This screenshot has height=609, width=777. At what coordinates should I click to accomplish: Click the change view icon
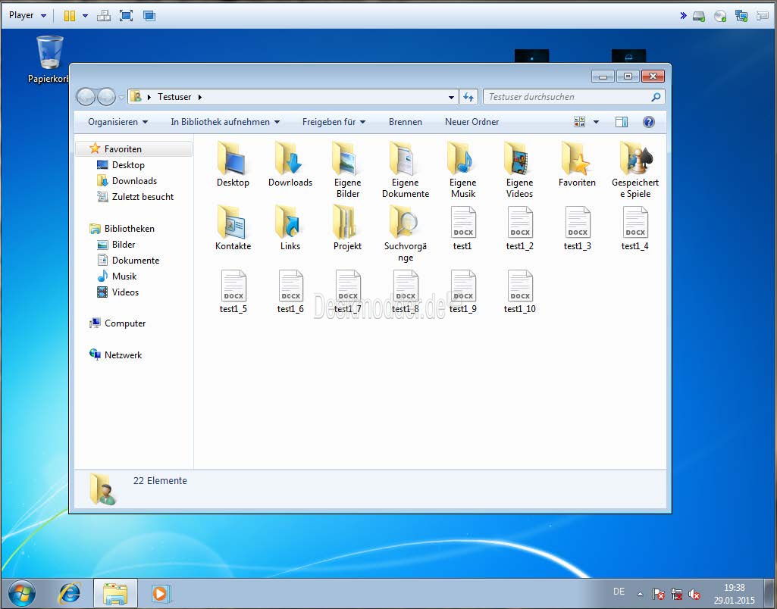pyautogui.click(x=579, y=122)
